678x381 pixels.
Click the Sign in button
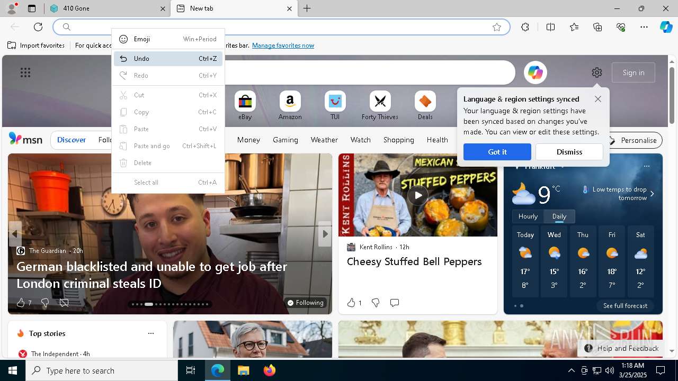(634, 72)
